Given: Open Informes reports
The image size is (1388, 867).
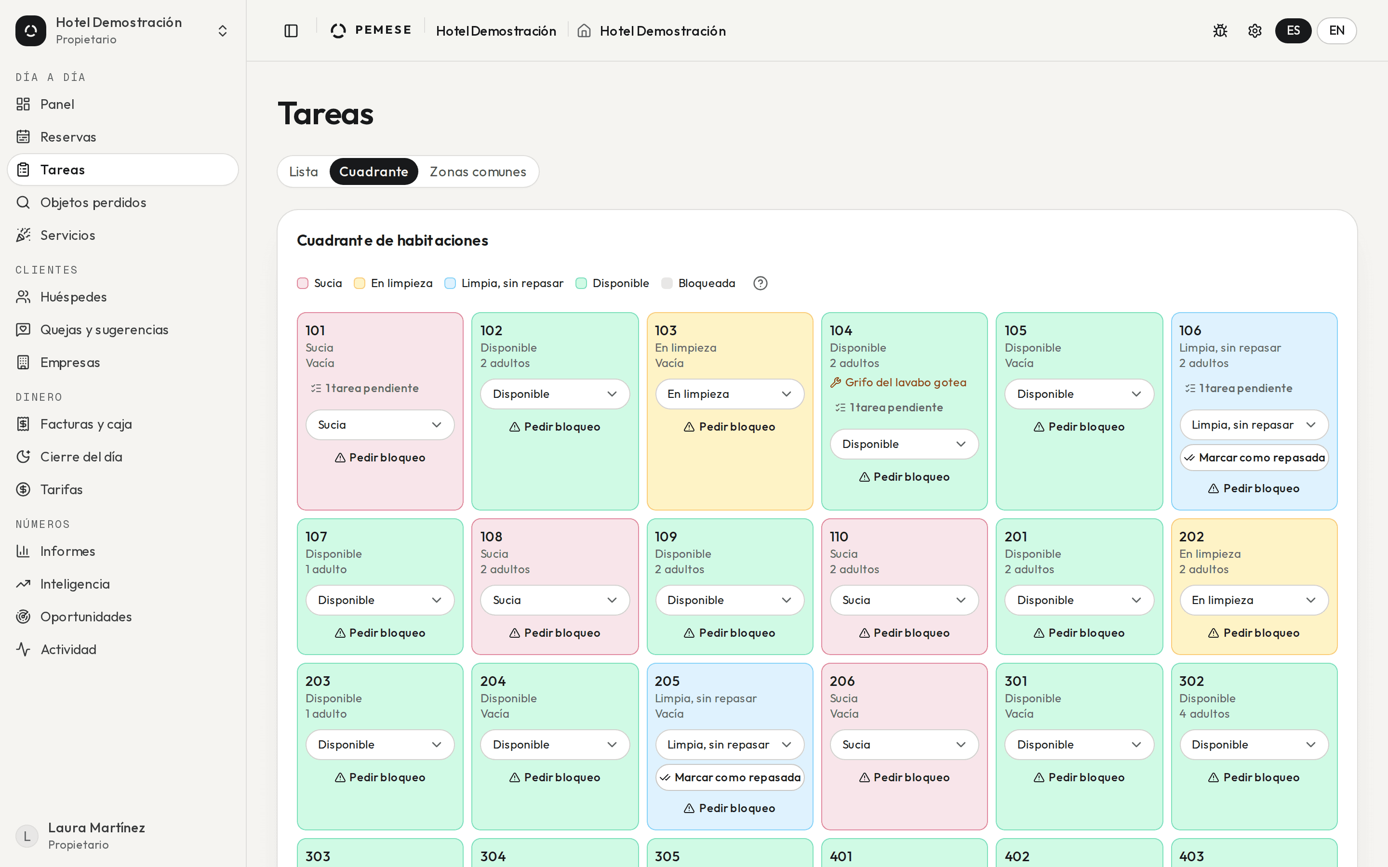Looking at the screenshot, I should tap(123, 552).
